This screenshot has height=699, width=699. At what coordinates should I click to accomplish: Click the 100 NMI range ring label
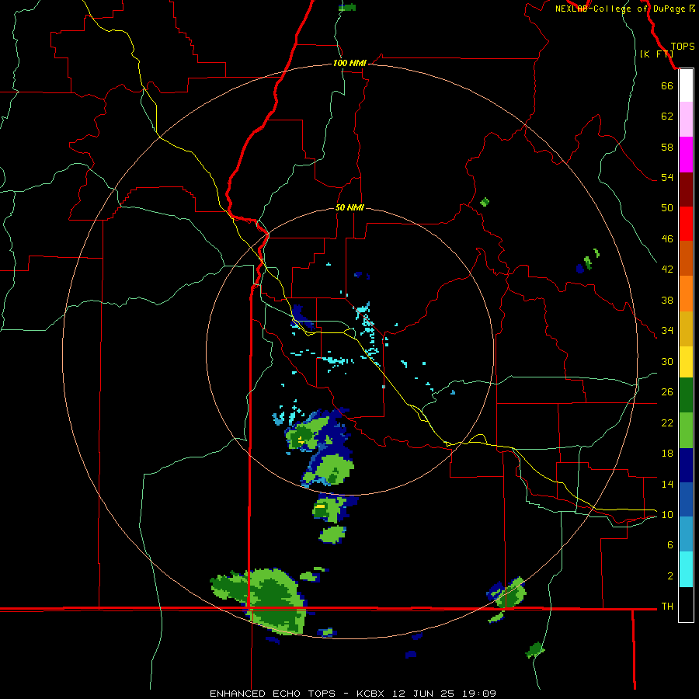click(349, 63)
